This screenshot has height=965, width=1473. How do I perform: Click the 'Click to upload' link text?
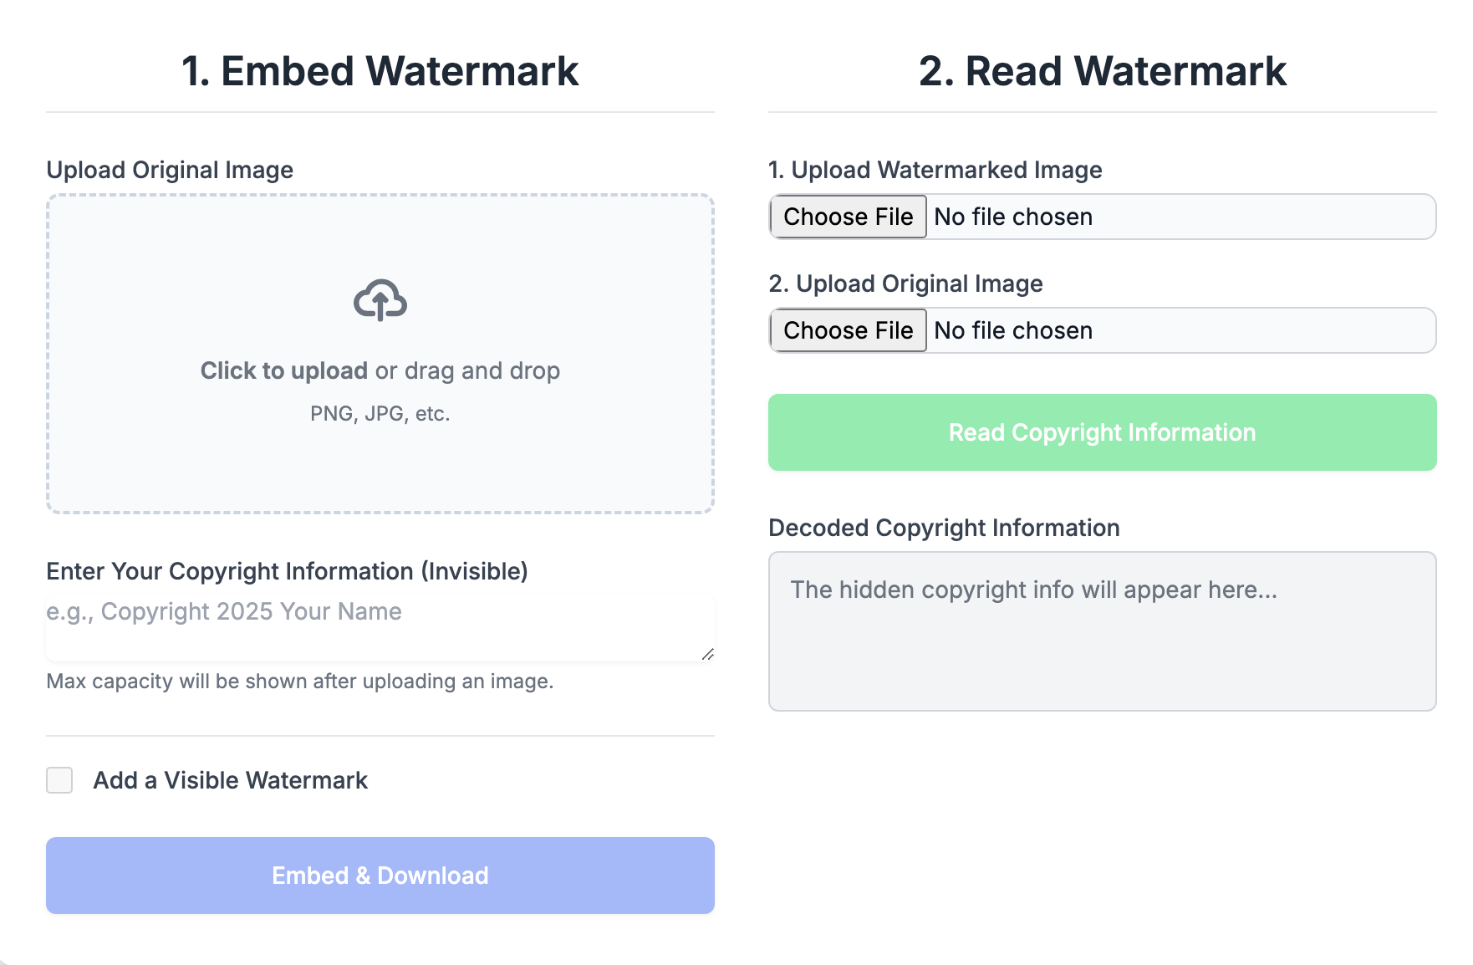284,370
